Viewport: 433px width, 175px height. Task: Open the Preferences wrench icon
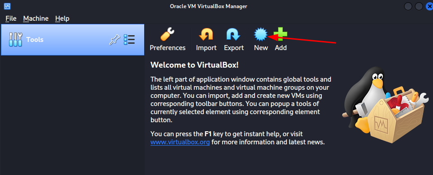click(x=167, y=35)
